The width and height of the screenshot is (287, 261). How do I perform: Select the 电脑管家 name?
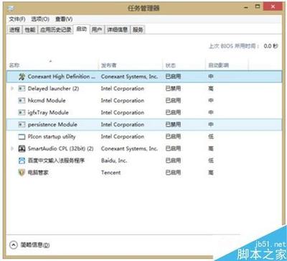point(38,173)
